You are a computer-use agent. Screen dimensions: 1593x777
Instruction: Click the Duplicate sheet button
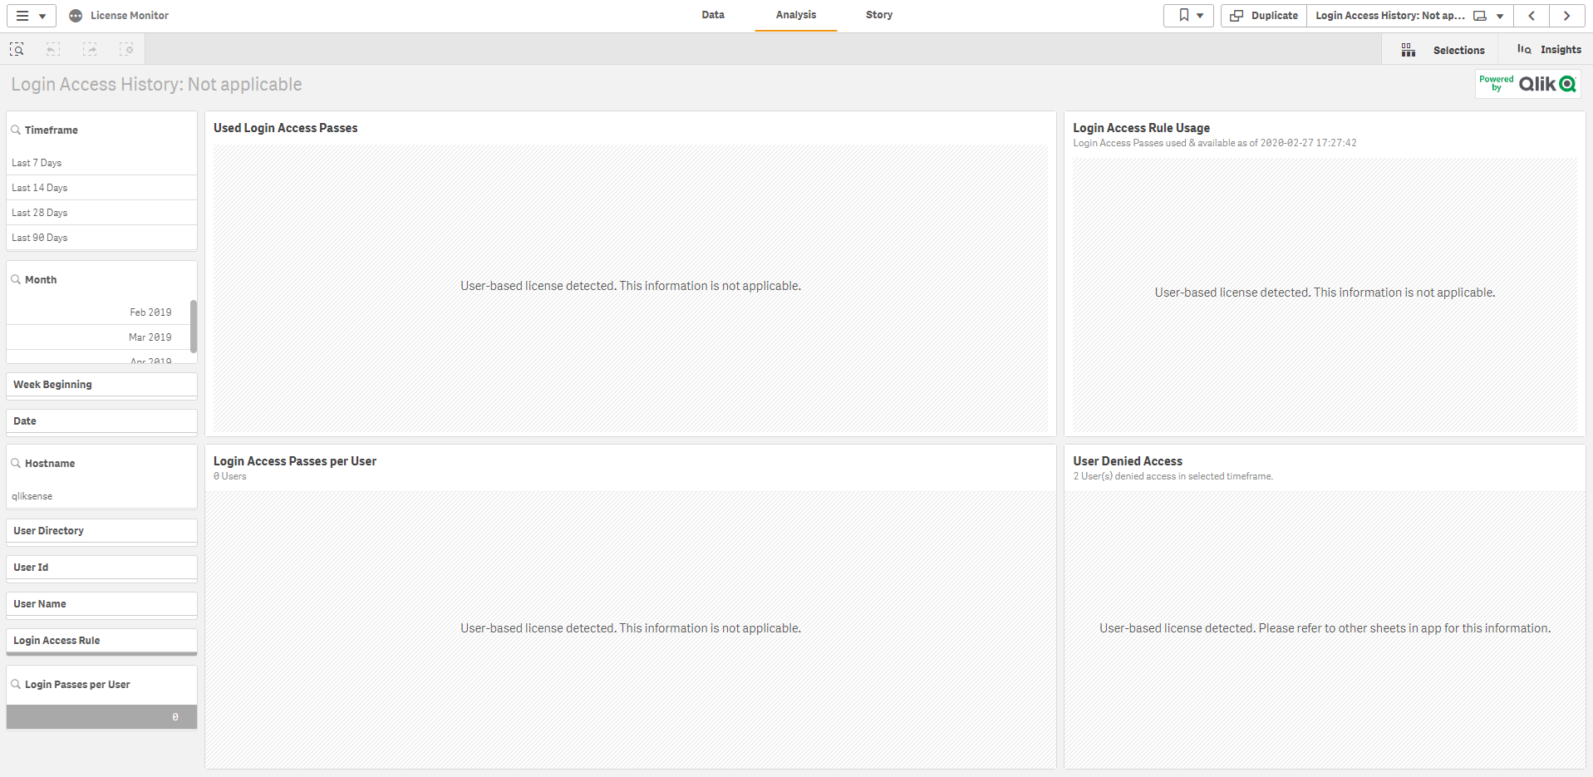[x=1264, y=16]
